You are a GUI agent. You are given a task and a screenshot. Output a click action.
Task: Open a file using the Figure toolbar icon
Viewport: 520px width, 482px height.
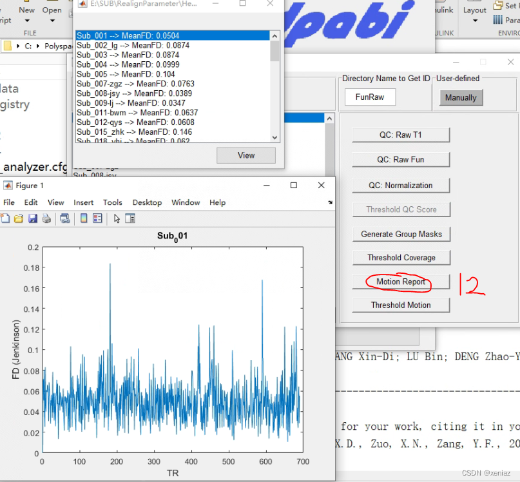coord(19,218)
